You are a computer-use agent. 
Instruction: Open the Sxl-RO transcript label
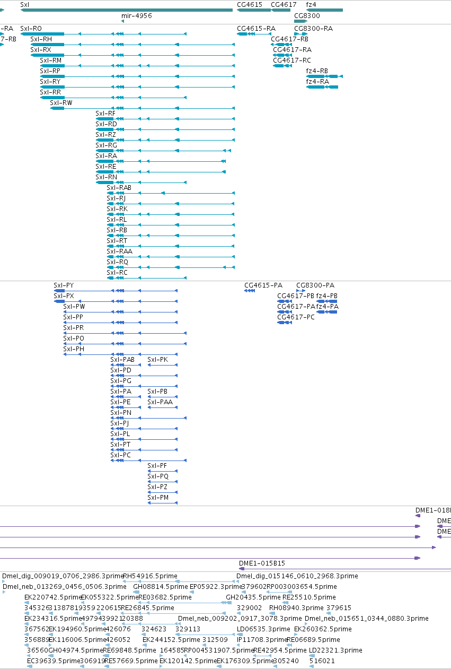coord(31,29)
